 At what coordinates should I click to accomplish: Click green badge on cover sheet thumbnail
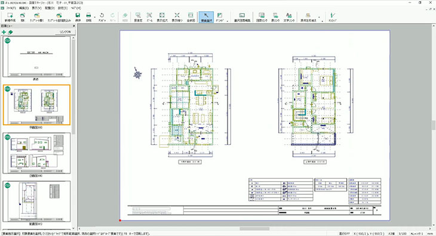(8, 41)
